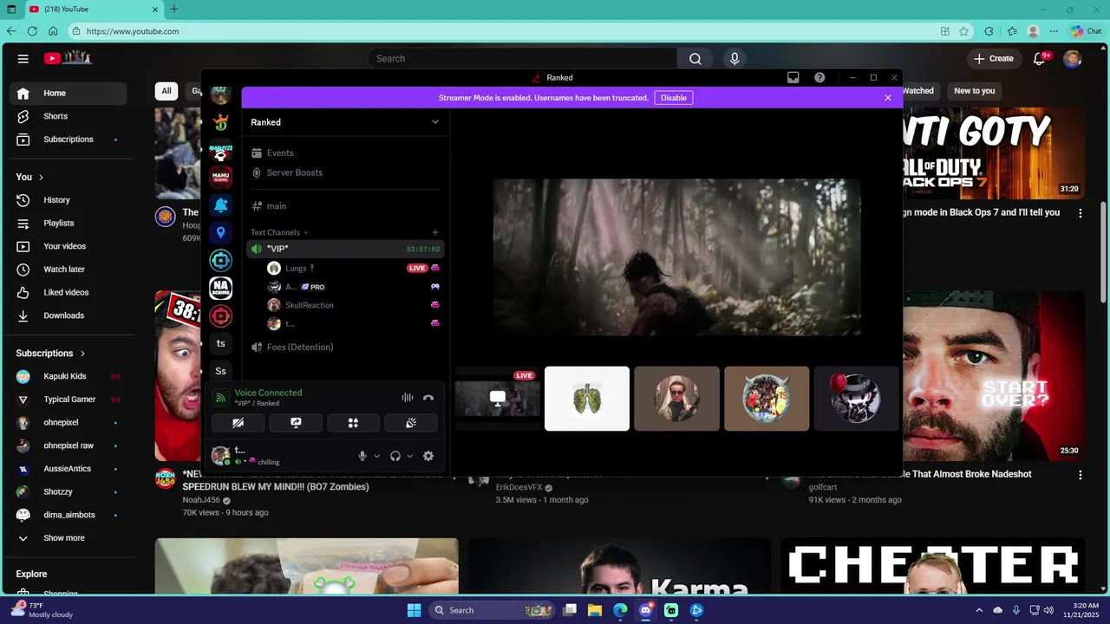Open Discord user settings gear
This screenshot has width=1110, height=624.
(428, 456)
